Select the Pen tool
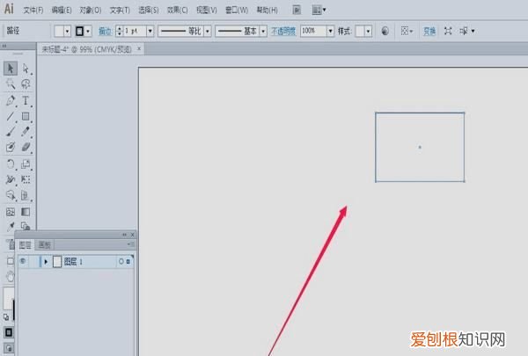The width and height of the screenshot is (528, 356). pyautogui.click(x=11, y=100)
